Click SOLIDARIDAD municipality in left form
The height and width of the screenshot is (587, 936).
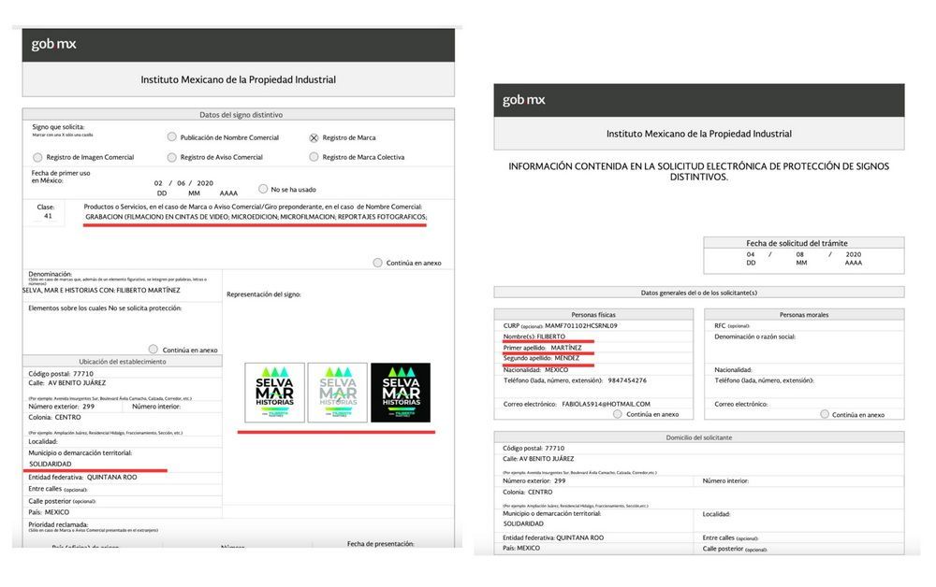(51, 464)
